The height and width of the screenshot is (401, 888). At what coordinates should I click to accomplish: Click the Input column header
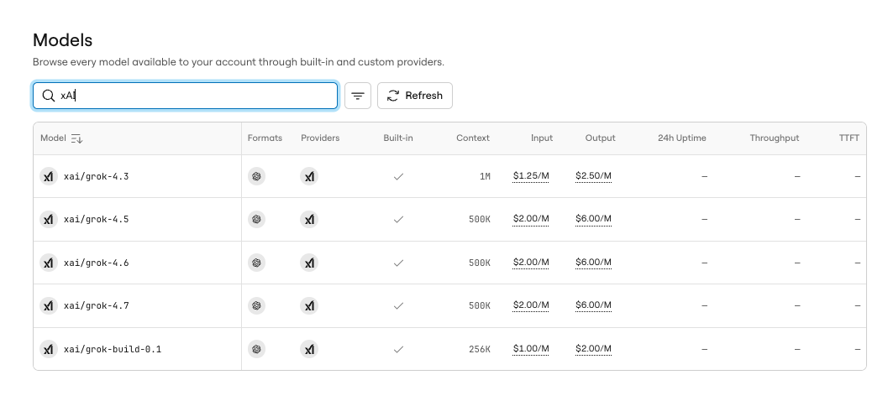(542, 138)
